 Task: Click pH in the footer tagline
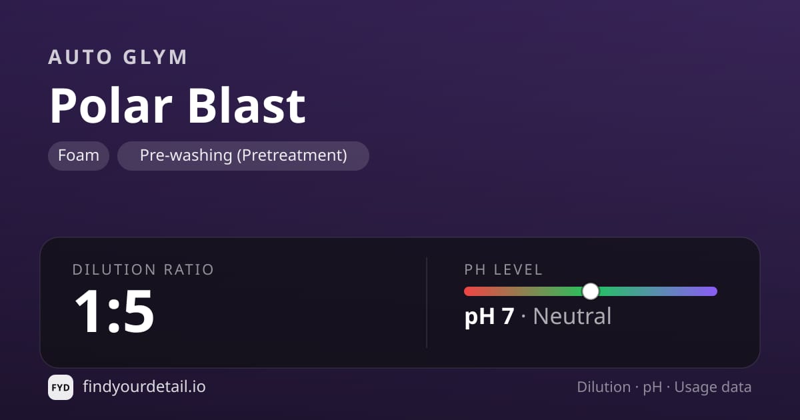click(x=653, y=388)
